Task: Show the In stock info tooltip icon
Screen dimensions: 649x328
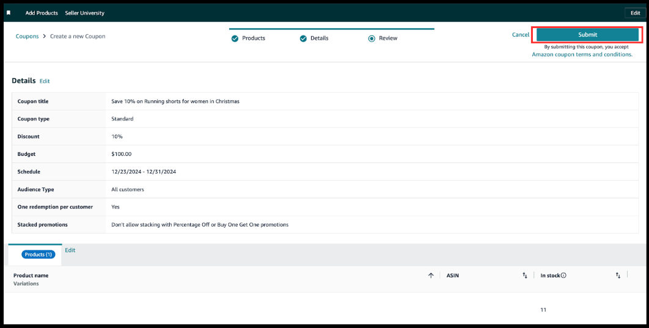Action: coord(563,275)
